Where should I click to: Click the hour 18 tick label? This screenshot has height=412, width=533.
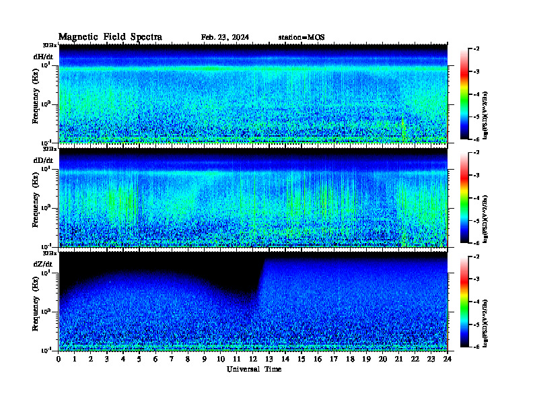click(x=350, y=359)
